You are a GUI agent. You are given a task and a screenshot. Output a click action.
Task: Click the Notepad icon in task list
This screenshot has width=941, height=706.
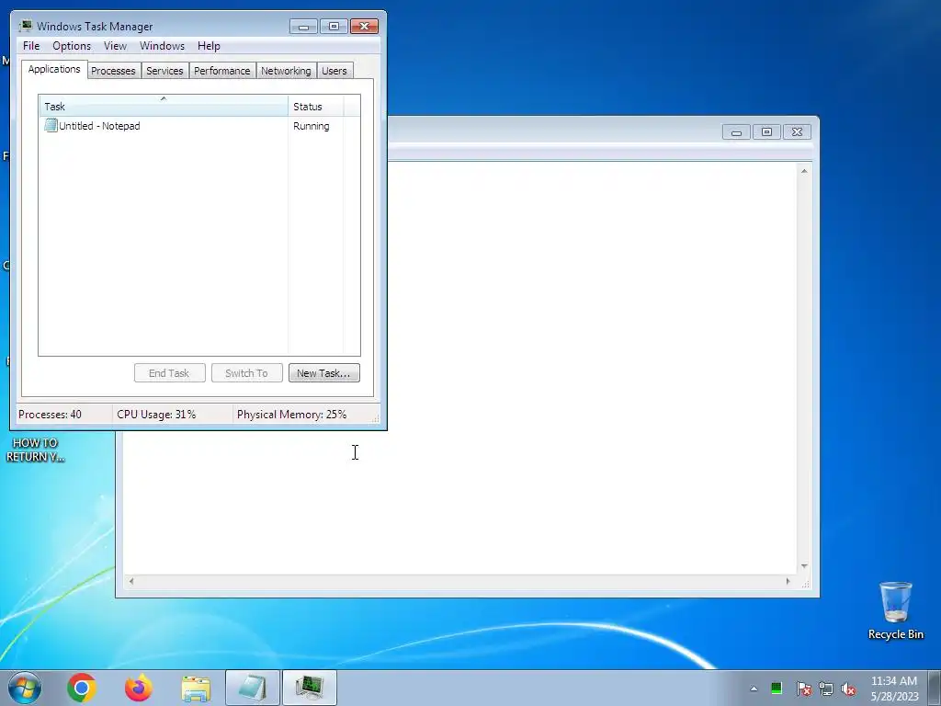(x=51, y=125)
